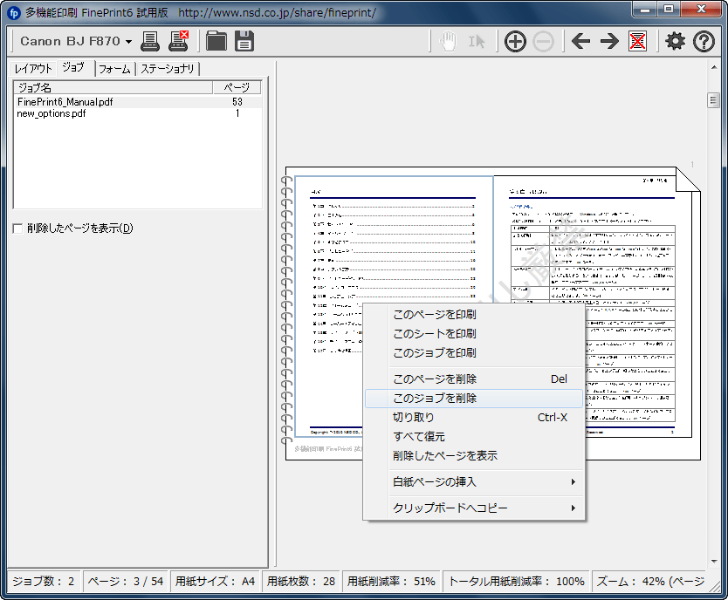Go to previous page with left arrow
Viewport: 728px width, 600px height.
(x=580, y=41)
